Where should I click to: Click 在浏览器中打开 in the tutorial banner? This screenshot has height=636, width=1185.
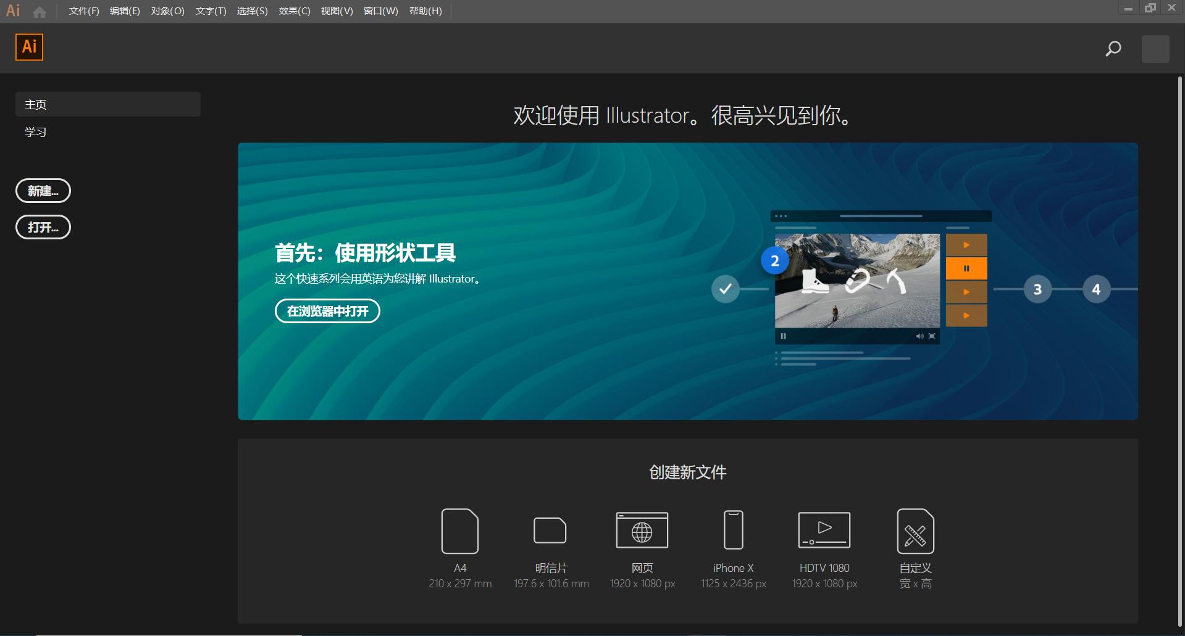[x=327, y=311]
